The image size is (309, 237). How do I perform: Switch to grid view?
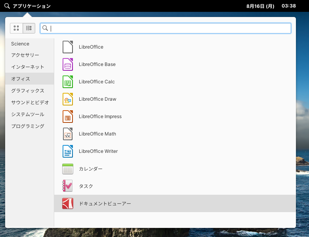(16, 28)
